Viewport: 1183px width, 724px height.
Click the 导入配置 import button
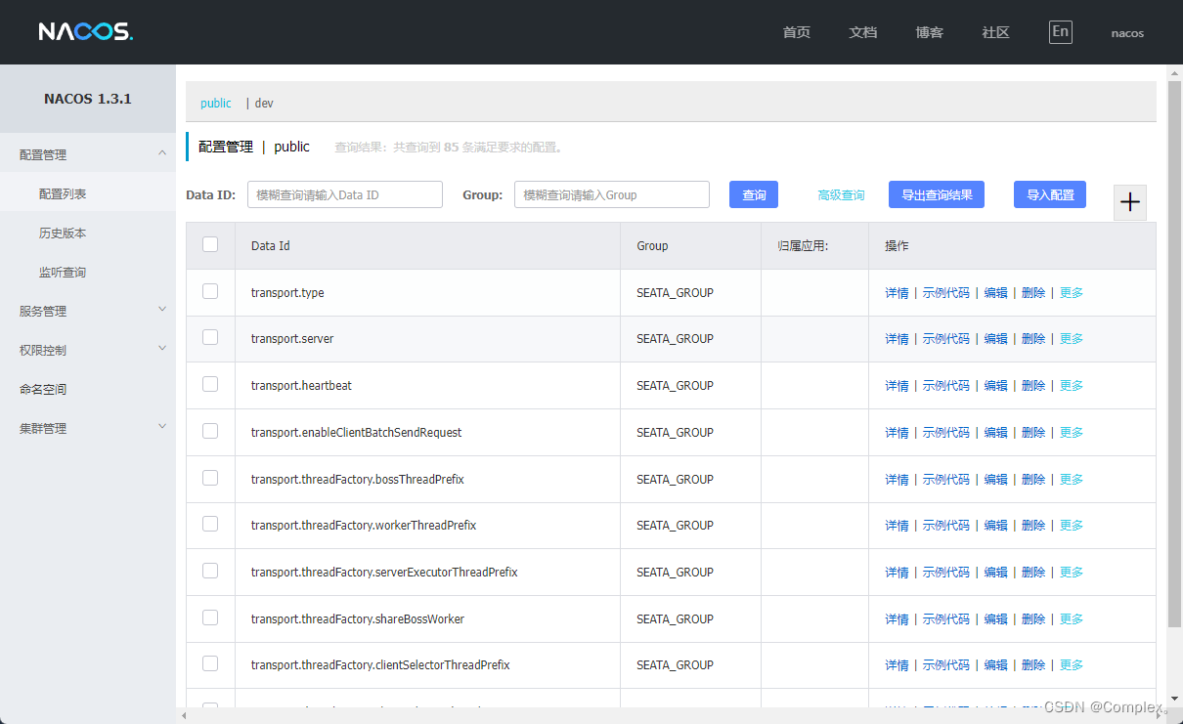click(1049, 194)
